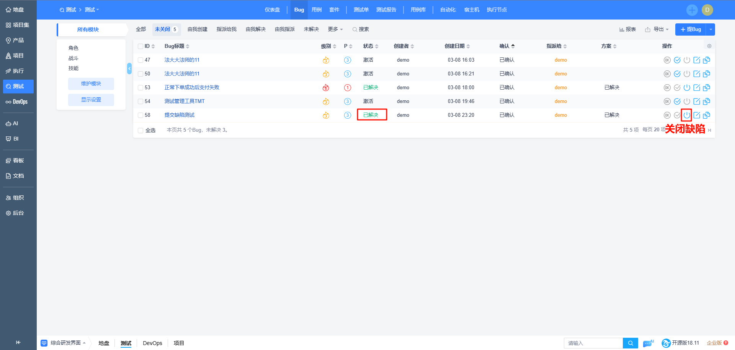Sort table by 级别 column
735x350 pixels.
point(328,46)
